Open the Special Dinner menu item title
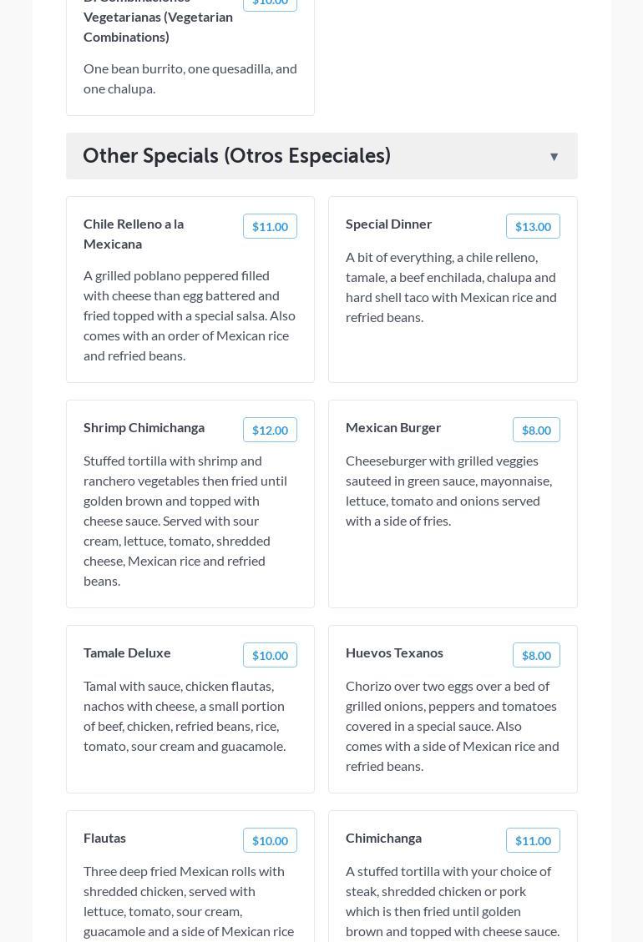The image size is (643, 942). click(x=388, y=224)
